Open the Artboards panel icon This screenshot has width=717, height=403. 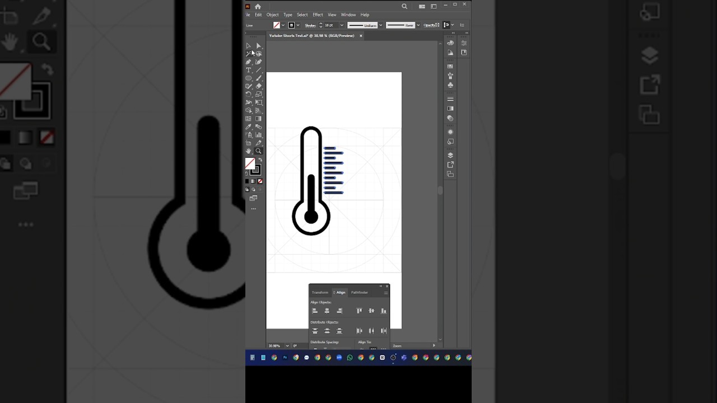coord(450,174)
